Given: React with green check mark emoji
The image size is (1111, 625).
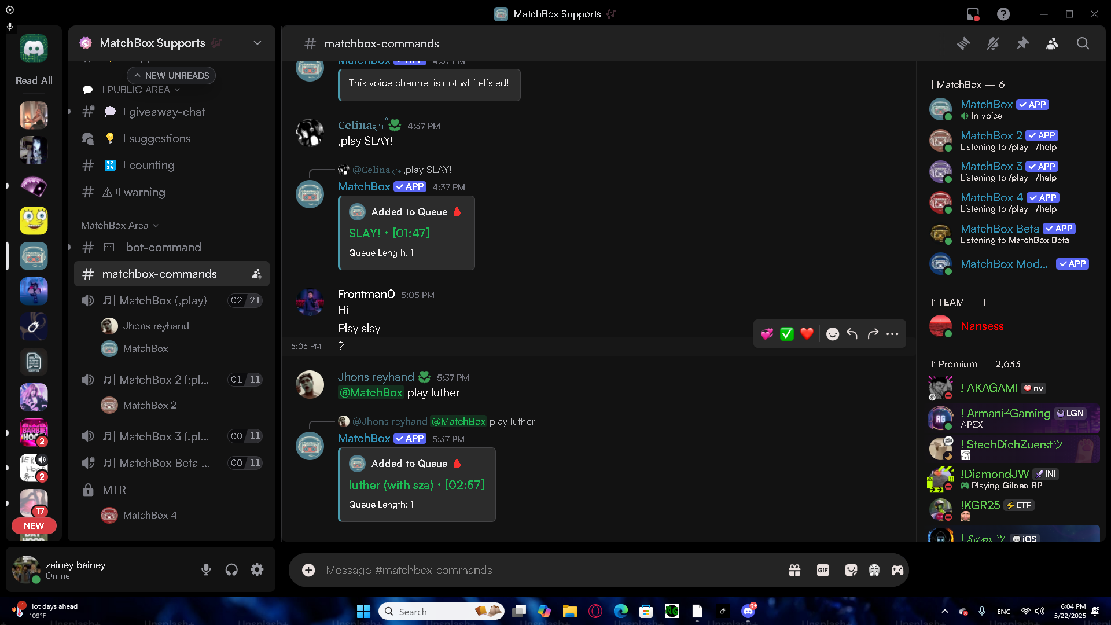Looking at the screenshot, I should click(787, 334).
